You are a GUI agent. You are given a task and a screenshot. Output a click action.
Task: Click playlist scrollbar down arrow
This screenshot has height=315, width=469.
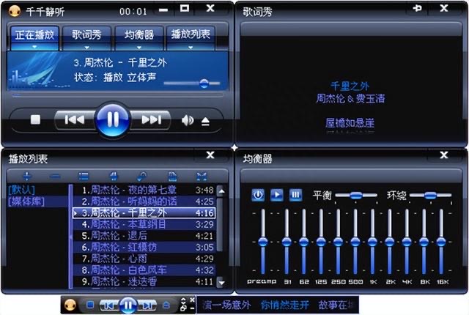[221, 281]
